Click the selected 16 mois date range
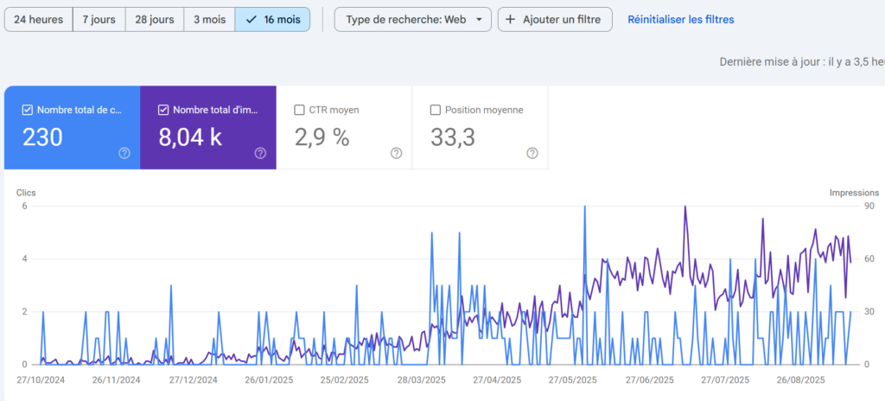The image size is (885, 401). pos(272,19)
